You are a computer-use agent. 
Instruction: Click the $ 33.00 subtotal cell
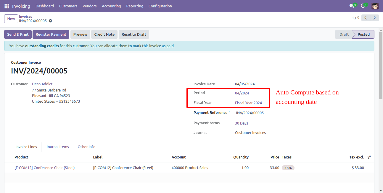click(358, 168)
